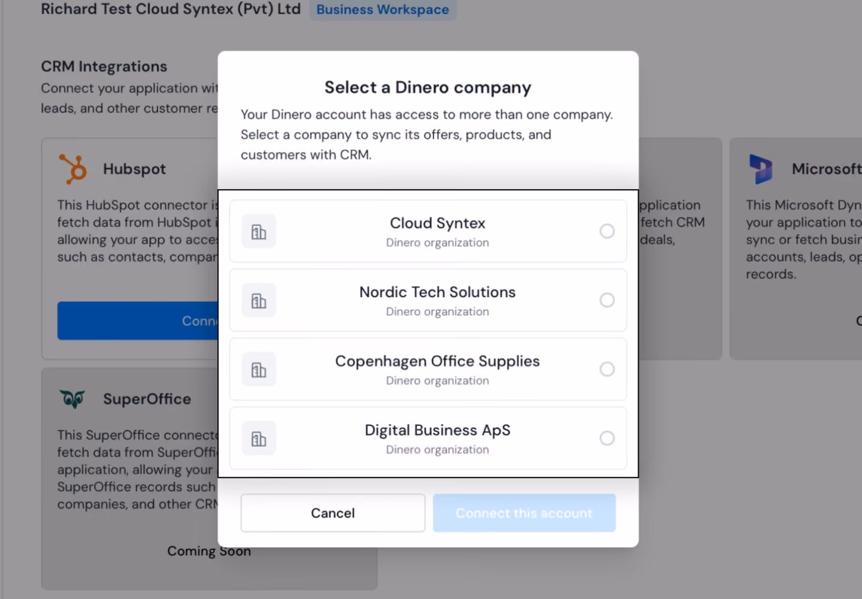This screenshot has height=599, width=862.
Task: Click the Cloud Syntex company name
Action: 438,223
